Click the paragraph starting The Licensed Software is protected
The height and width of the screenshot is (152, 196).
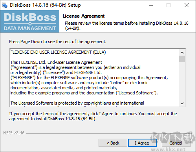(x=77, y=103)
